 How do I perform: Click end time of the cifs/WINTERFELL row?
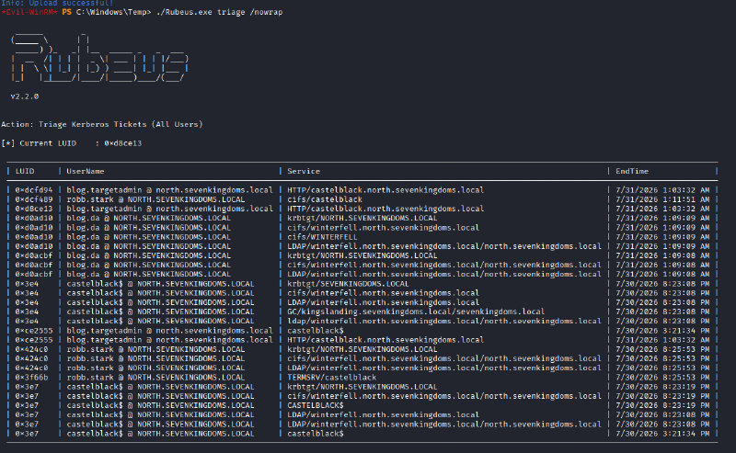[662, 237]
